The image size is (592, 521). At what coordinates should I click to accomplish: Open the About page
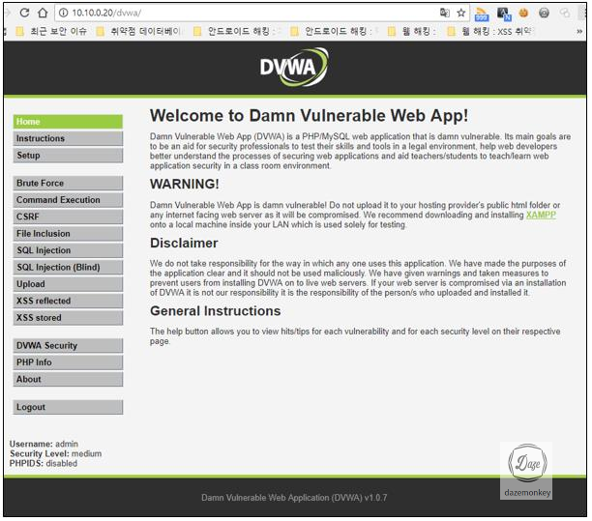tap(68, 380)
